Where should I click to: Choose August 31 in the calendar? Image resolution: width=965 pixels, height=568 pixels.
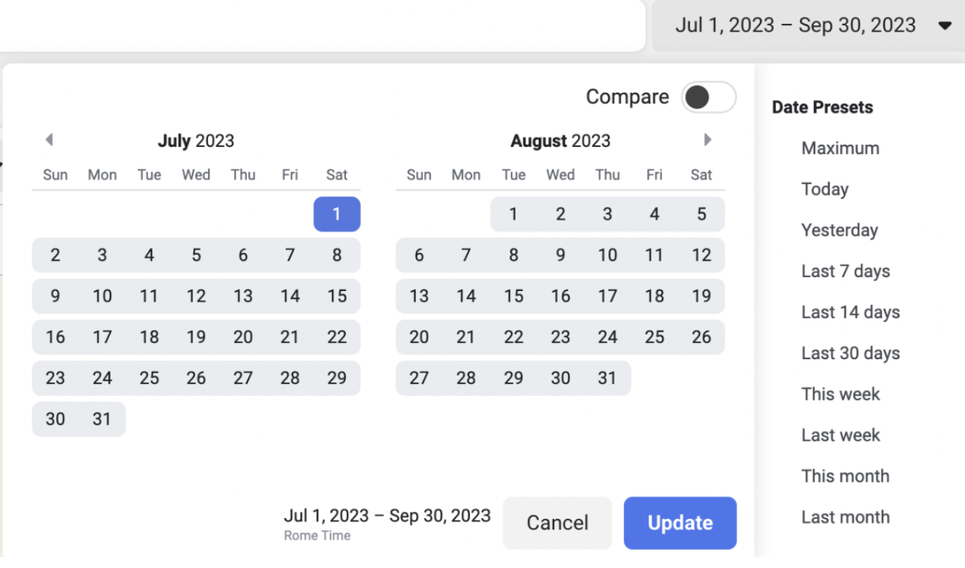click(x=607, y=378)
